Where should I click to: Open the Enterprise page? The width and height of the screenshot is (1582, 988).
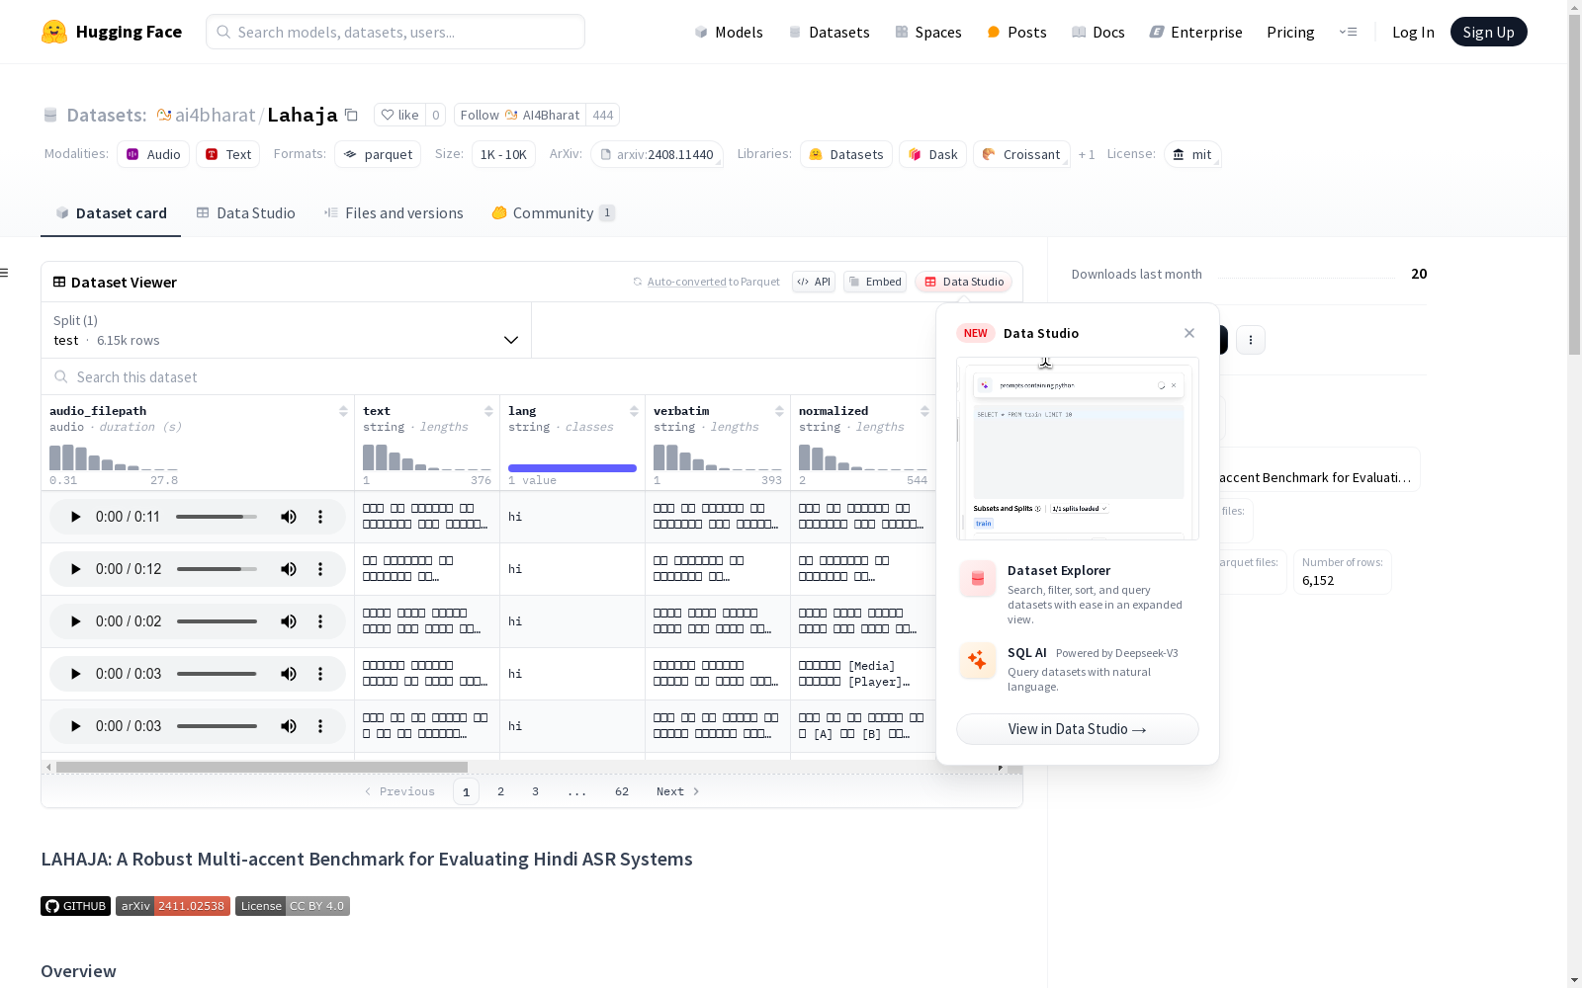point(1196,32)
